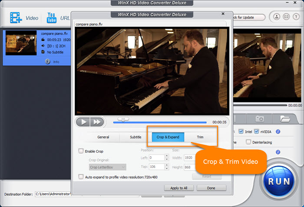Viewport: 304px width, 207px height.
Task: Open the Trim tab
Action: click(200, 137)
